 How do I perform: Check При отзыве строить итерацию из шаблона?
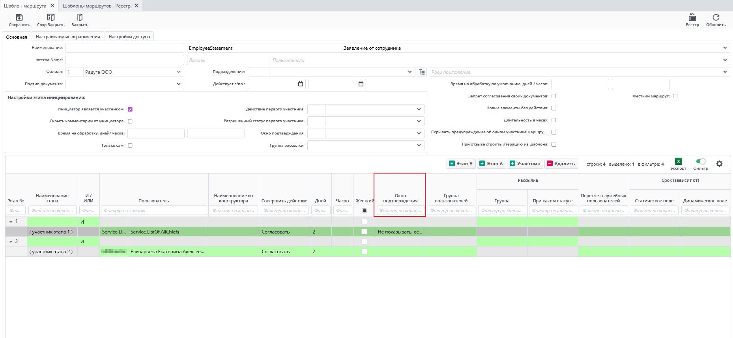pos(554,144)
